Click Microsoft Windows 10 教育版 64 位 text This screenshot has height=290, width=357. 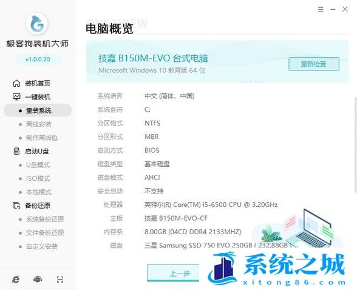point(152,70)
